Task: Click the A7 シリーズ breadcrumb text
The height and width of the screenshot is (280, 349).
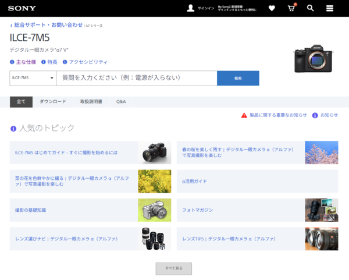Action: pyautogui.click(x=94, y=26)
